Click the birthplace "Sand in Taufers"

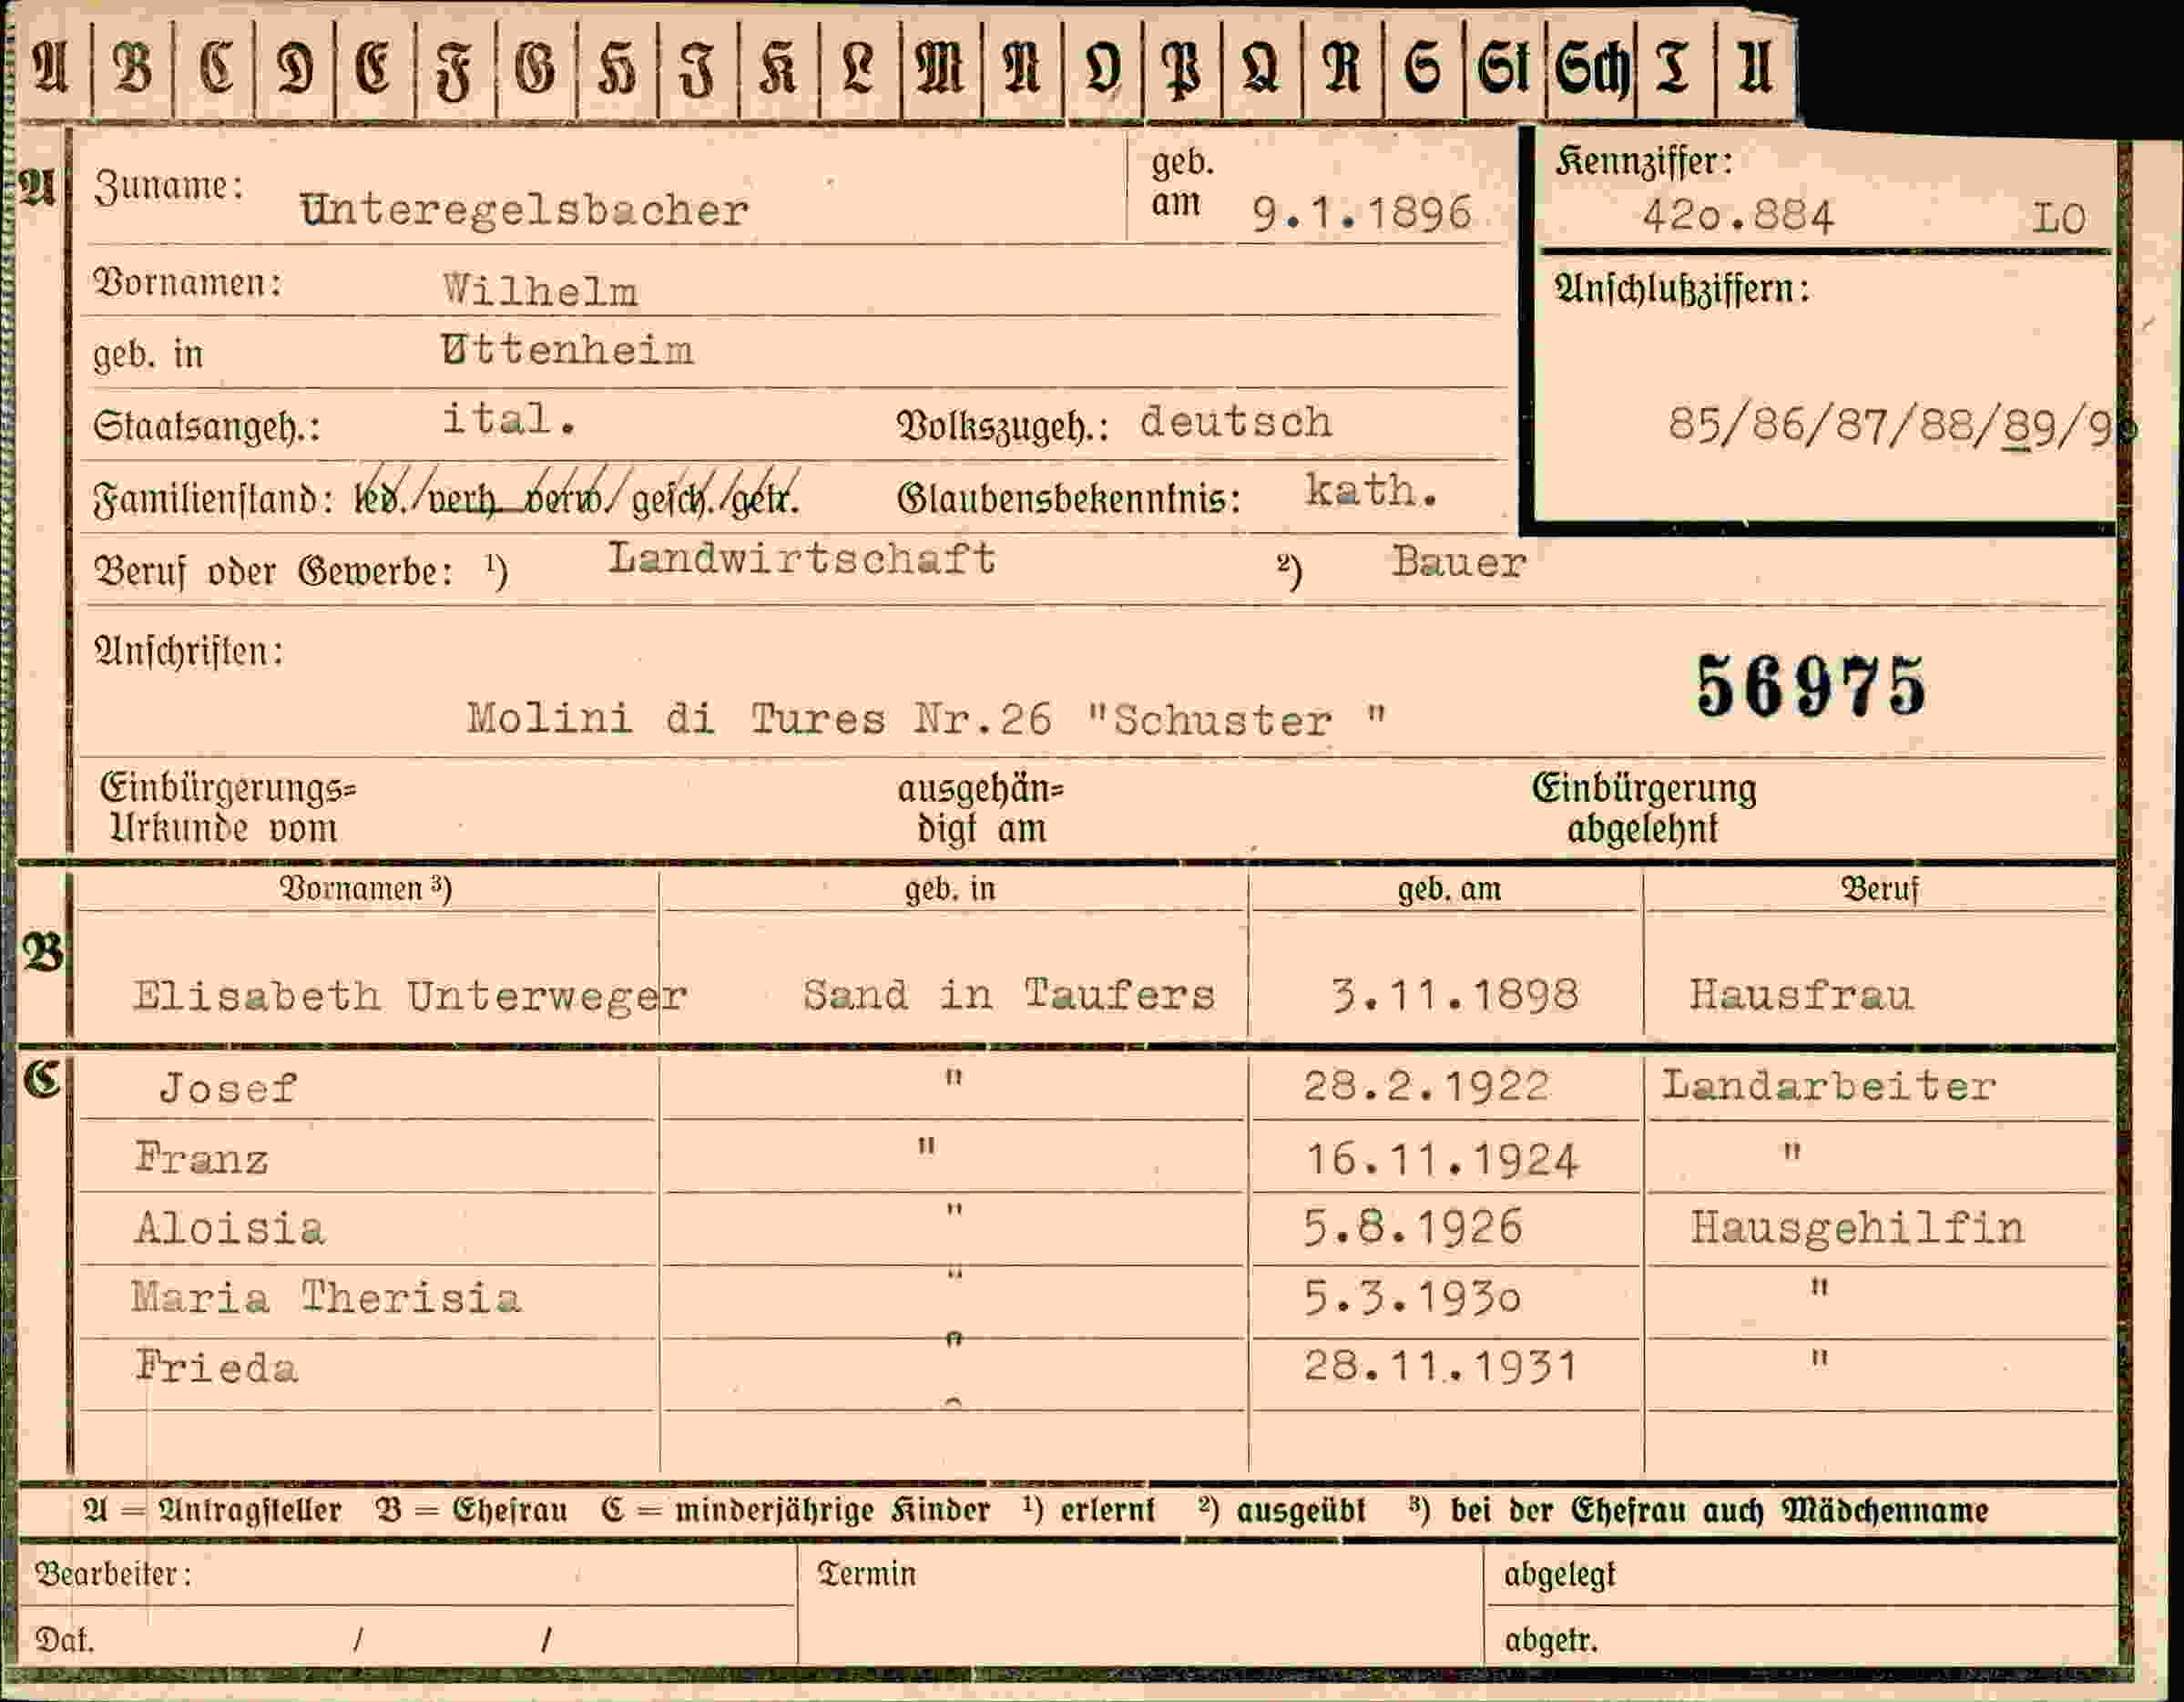click(x=1008, y=995)
